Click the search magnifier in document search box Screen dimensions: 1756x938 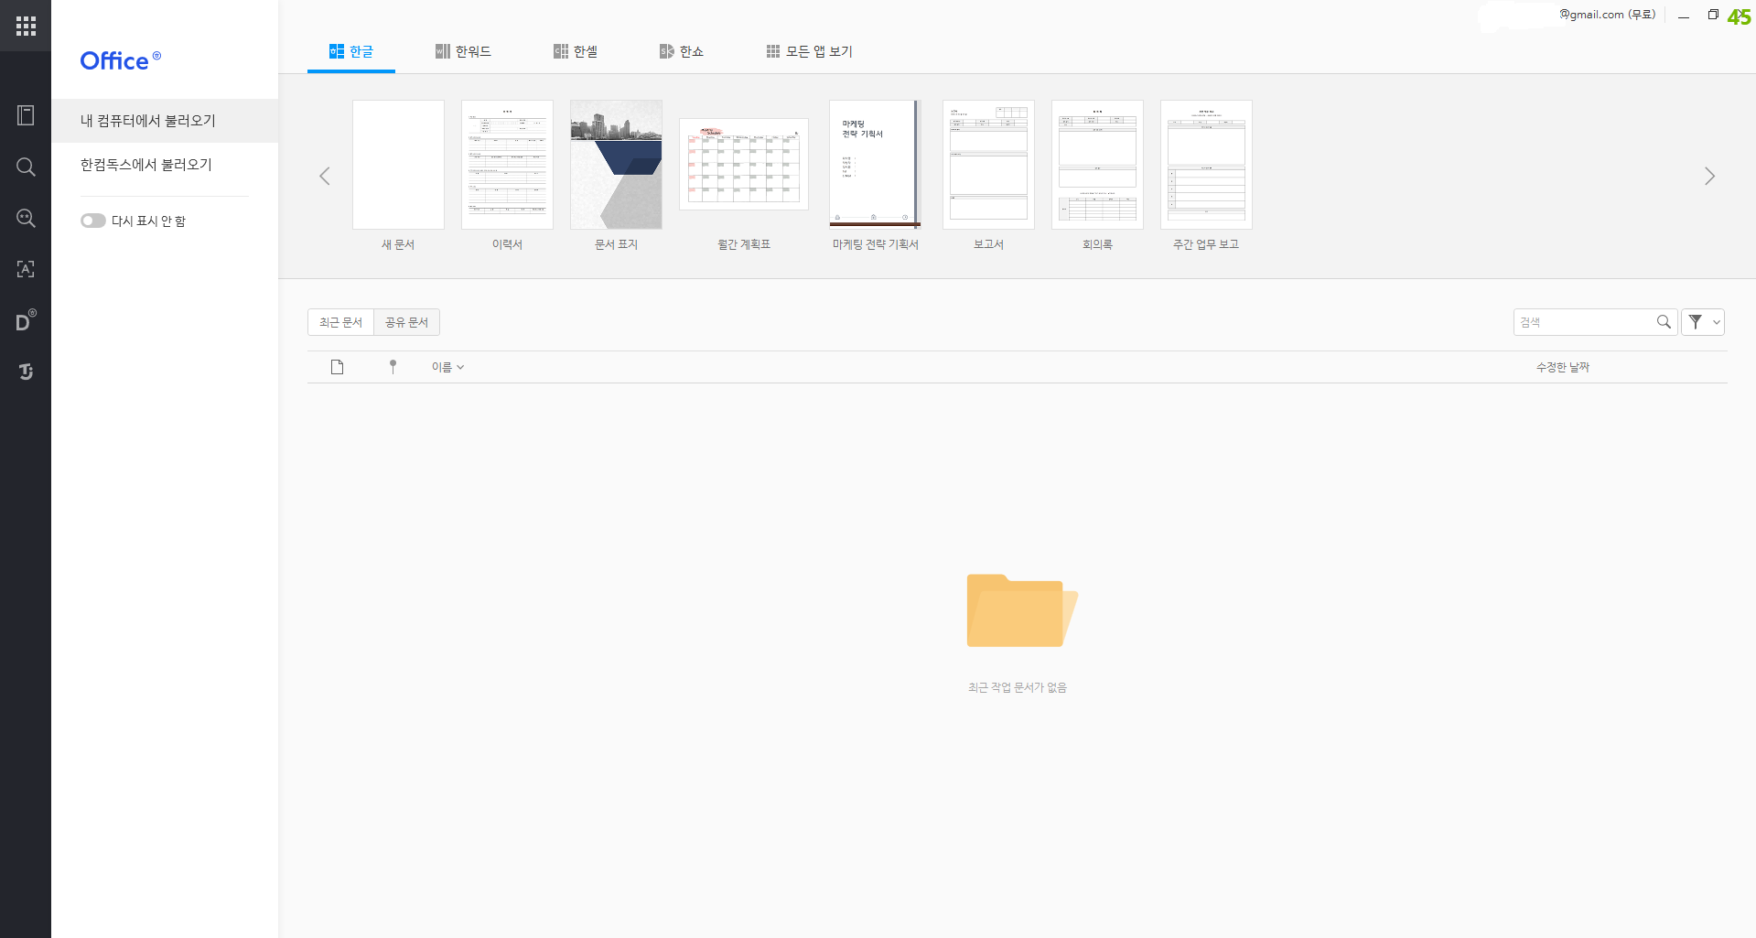click(1664, 322)
